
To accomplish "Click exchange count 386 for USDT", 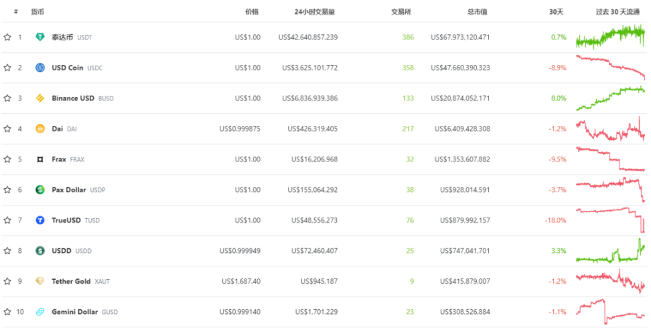I will click(x=408, y=37).
